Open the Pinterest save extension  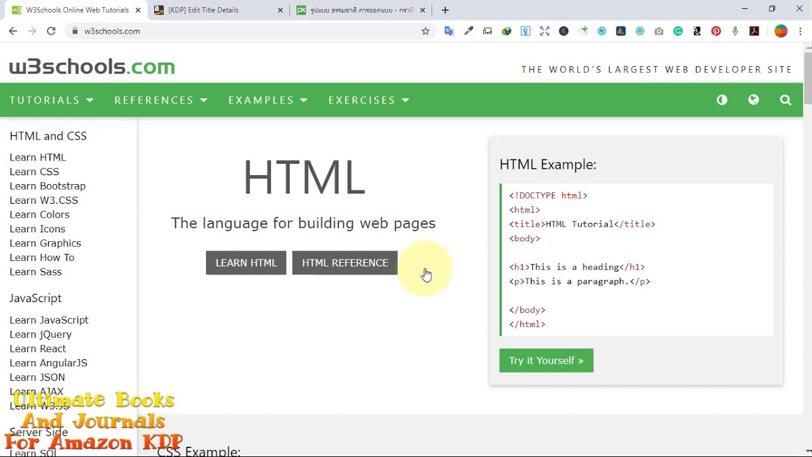716,31
